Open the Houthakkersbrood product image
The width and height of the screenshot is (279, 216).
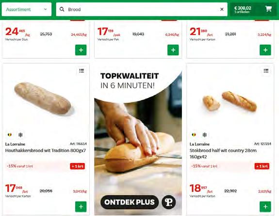43,98
